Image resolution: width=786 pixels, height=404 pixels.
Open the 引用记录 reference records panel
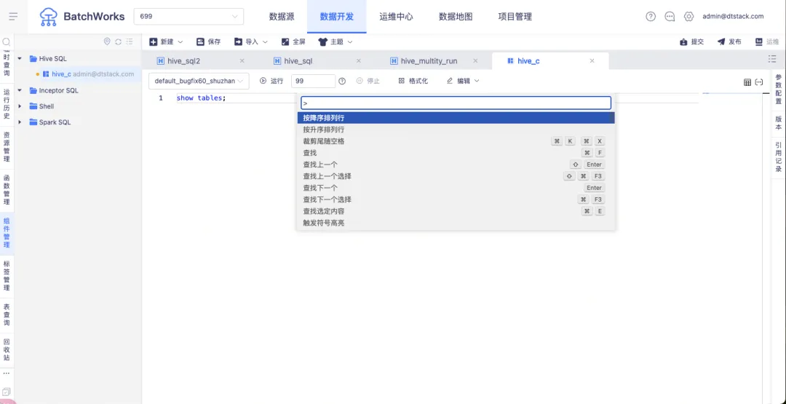(779, 157)
